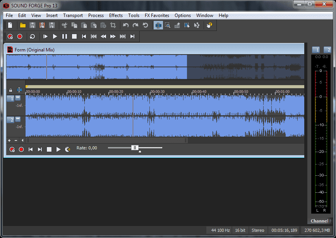Click Play in the top transport bar
Image resolution: width=336 pixels, height=238 pixels.
click(55, 37)
